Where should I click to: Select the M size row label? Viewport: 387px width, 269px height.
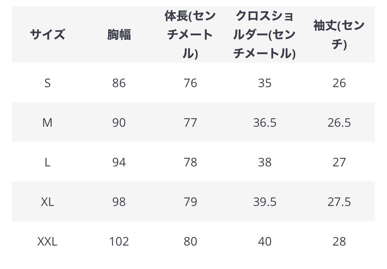tap(47, 122)
